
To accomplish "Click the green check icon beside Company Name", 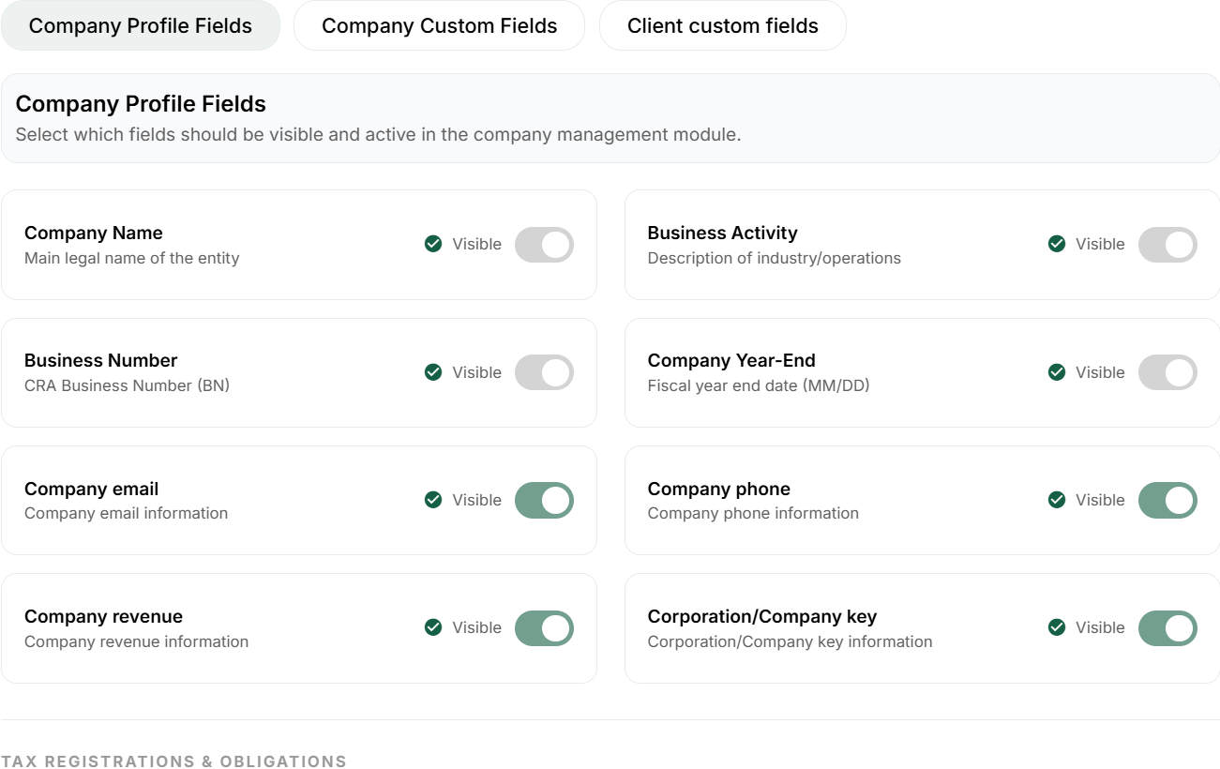I will [x=433, y=244].
